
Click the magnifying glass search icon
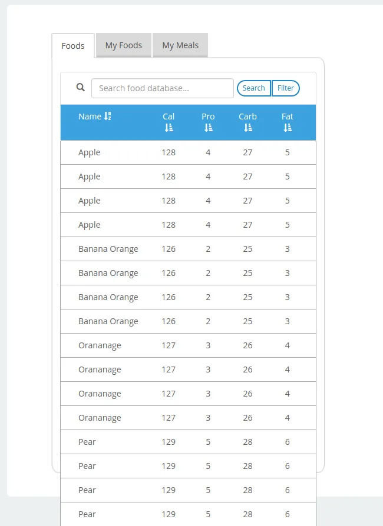pos(81,88)
